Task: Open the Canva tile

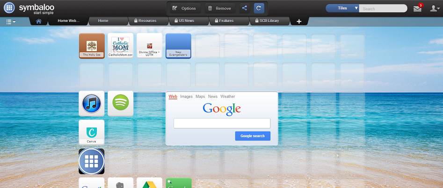Action: click(92, 132)
